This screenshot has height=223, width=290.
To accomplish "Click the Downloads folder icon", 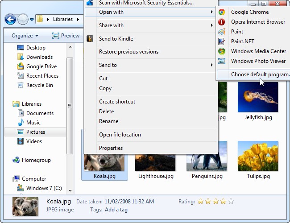I will (21, 57).
